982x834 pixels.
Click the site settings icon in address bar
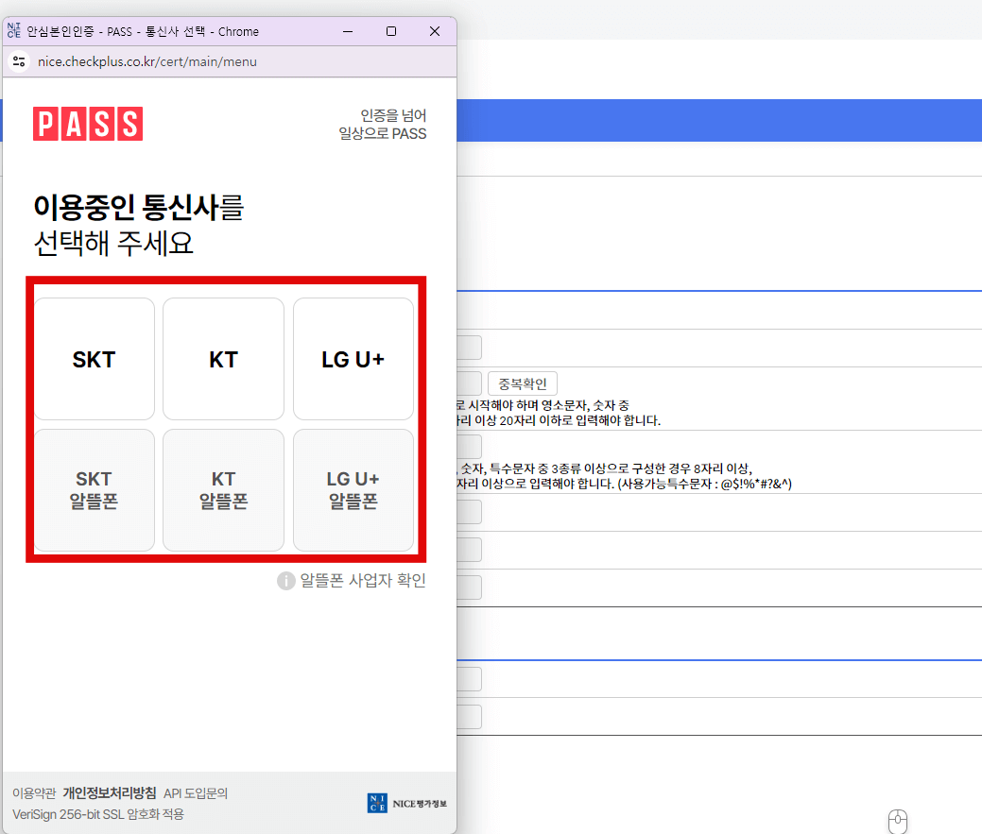coord(19,60)
